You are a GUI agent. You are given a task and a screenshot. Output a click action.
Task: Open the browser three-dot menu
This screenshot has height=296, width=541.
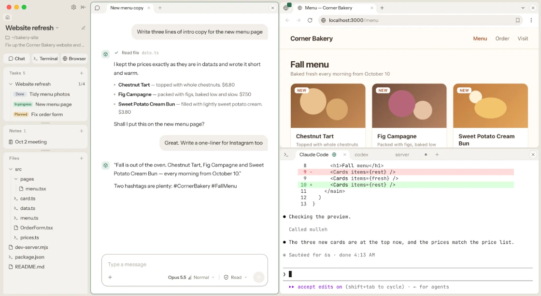531,20
